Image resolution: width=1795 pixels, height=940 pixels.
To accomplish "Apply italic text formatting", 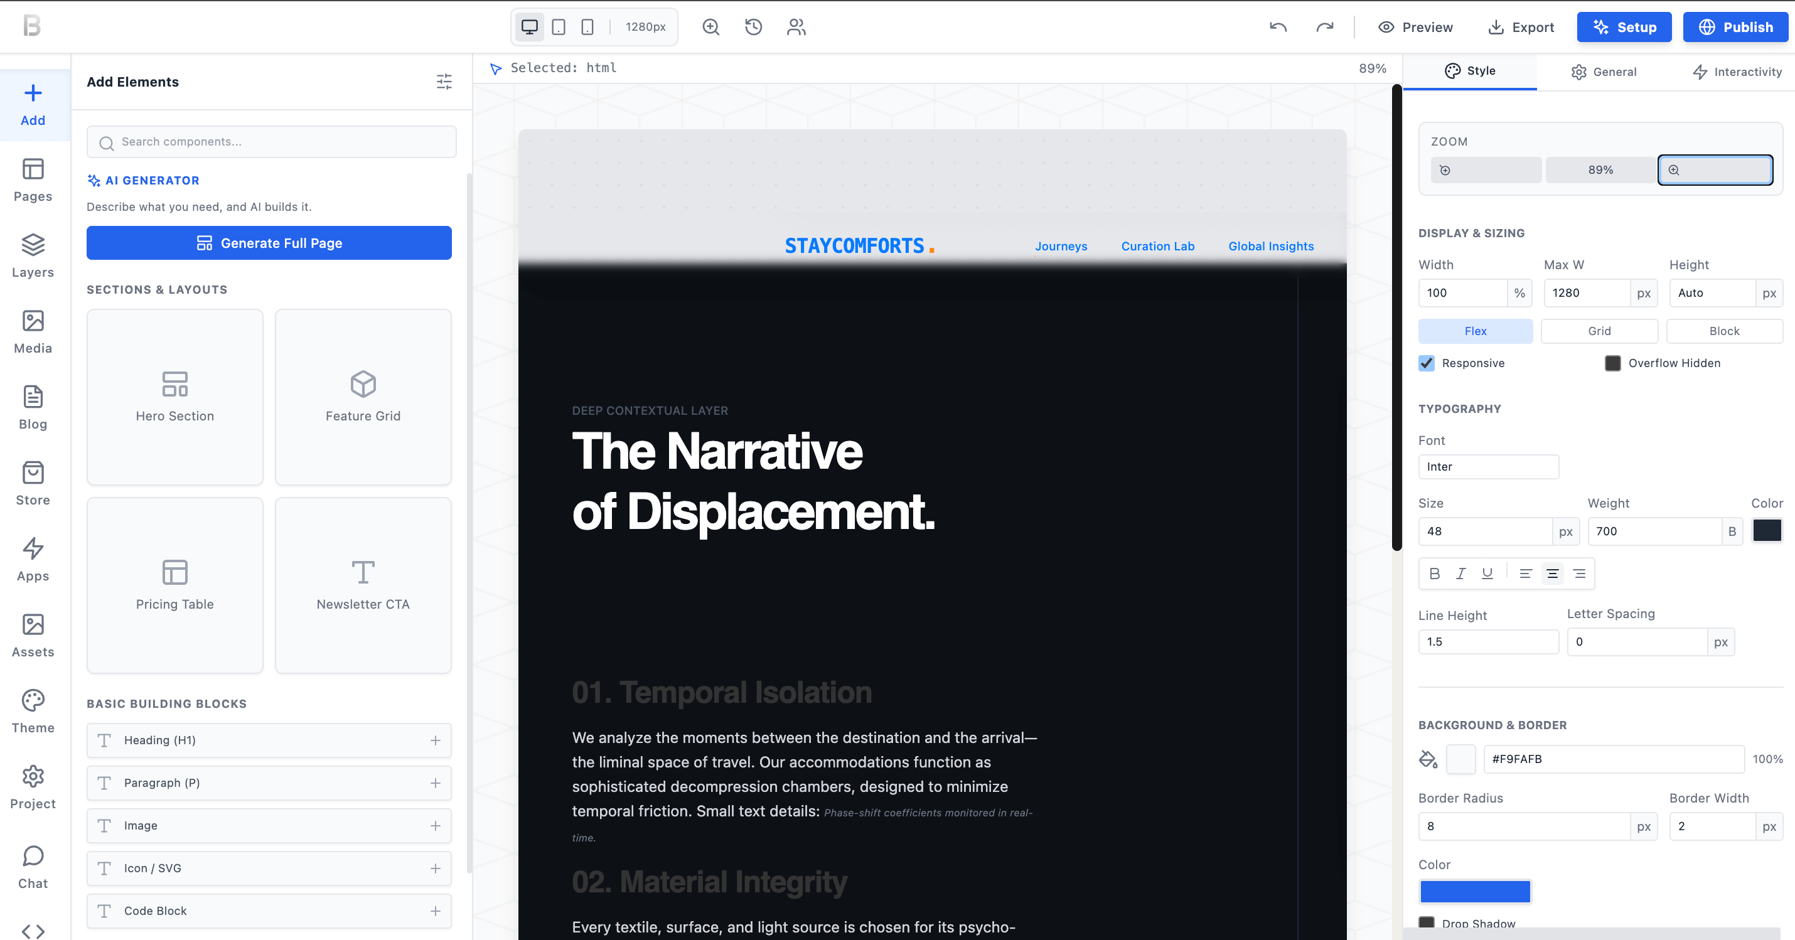I will 1460,574.
